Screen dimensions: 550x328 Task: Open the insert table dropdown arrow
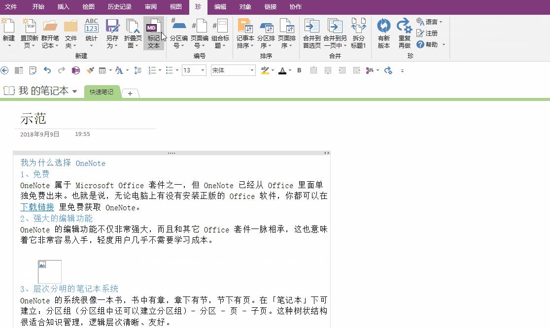tap(110, 70)
